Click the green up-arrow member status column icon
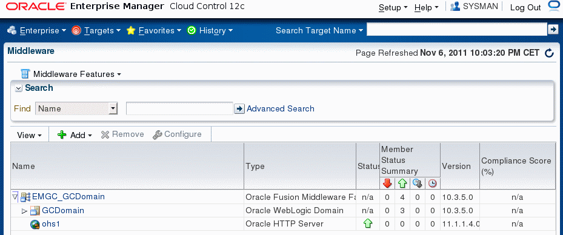The height and width of the screenshot is (235, 563). [402, 184]
